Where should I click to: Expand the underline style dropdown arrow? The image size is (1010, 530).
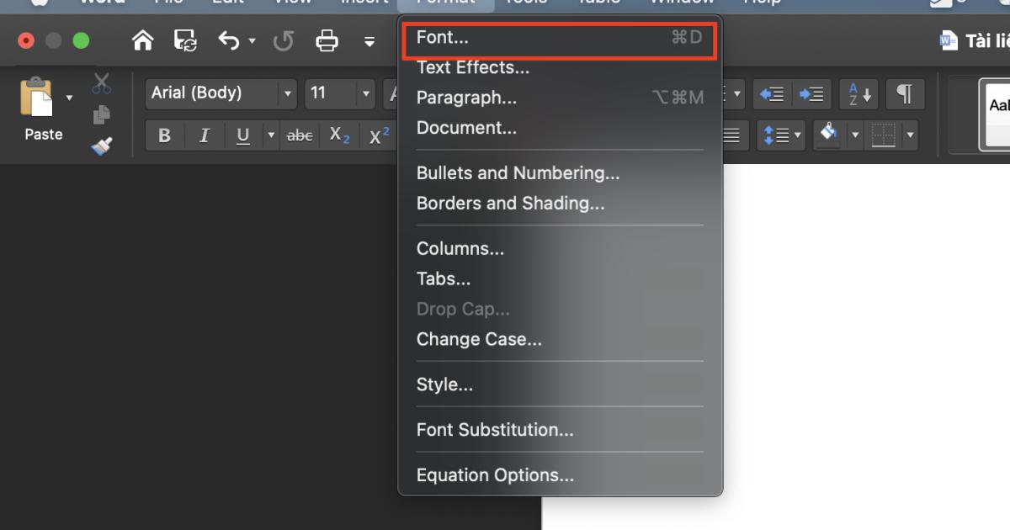[x=271, y=135]
